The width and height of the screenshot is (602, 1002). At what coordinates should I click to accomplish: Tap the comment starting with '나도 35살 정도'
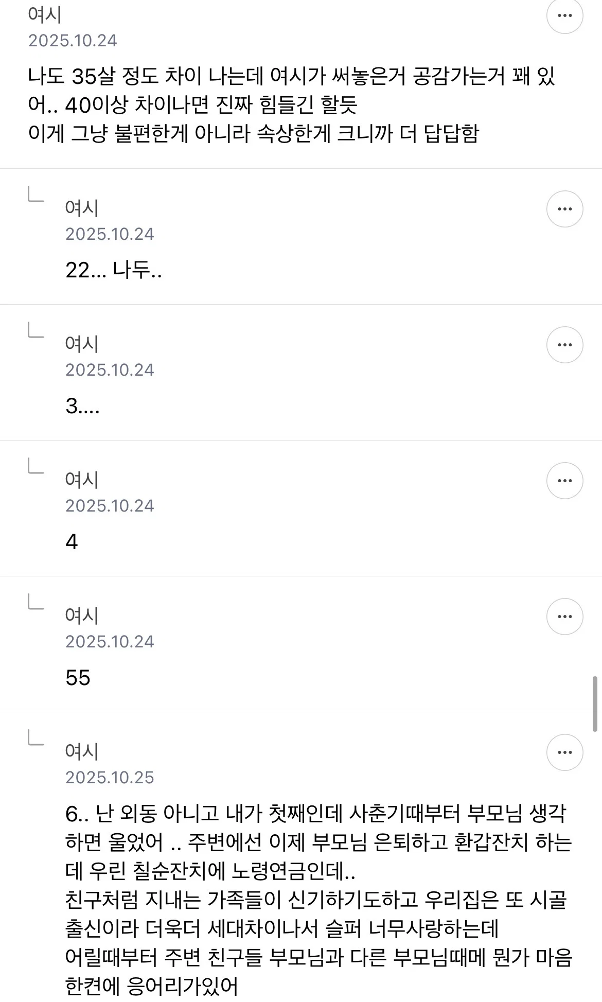click(x=292, y=105)
